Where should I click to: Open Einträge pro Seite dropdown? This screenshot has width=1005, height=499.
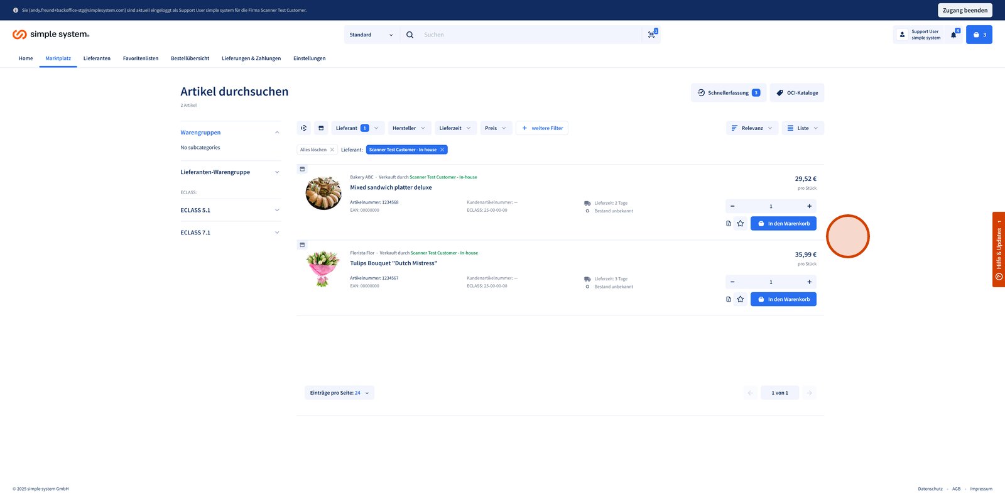tap(339, 393)
